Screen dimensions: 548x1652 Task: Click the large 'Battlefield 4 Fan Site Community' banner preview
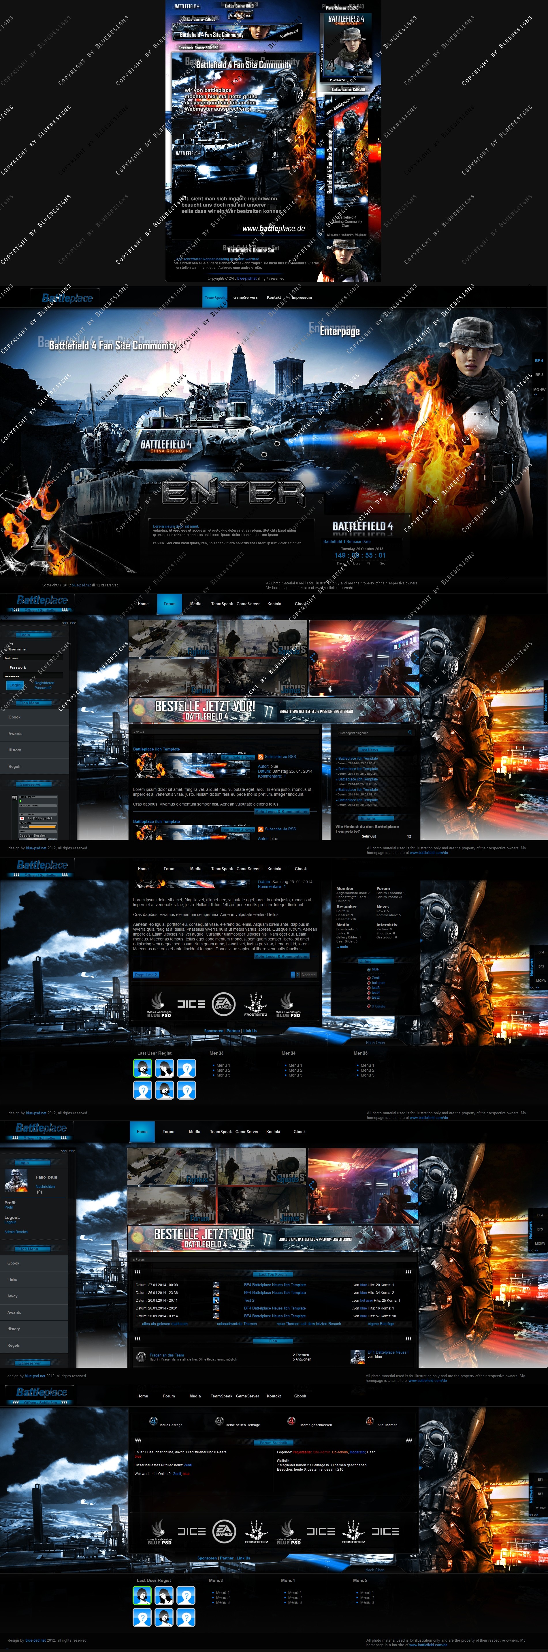pos(245,146)
